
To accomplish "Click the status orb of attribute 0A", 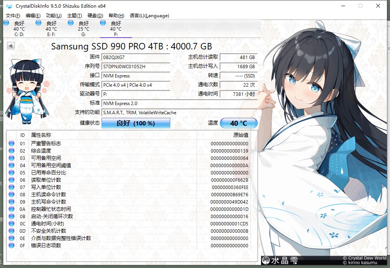I will 12,209.
